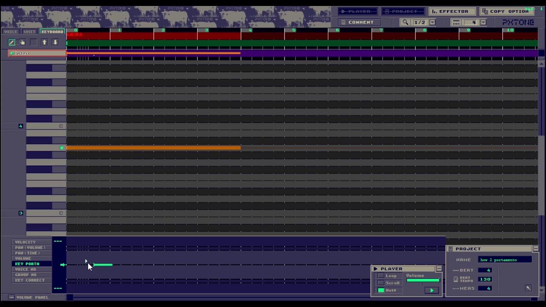Click the Volume Panel icon at bottom left
This screenshot has width=546, height=307.
[x=12, y=297]
